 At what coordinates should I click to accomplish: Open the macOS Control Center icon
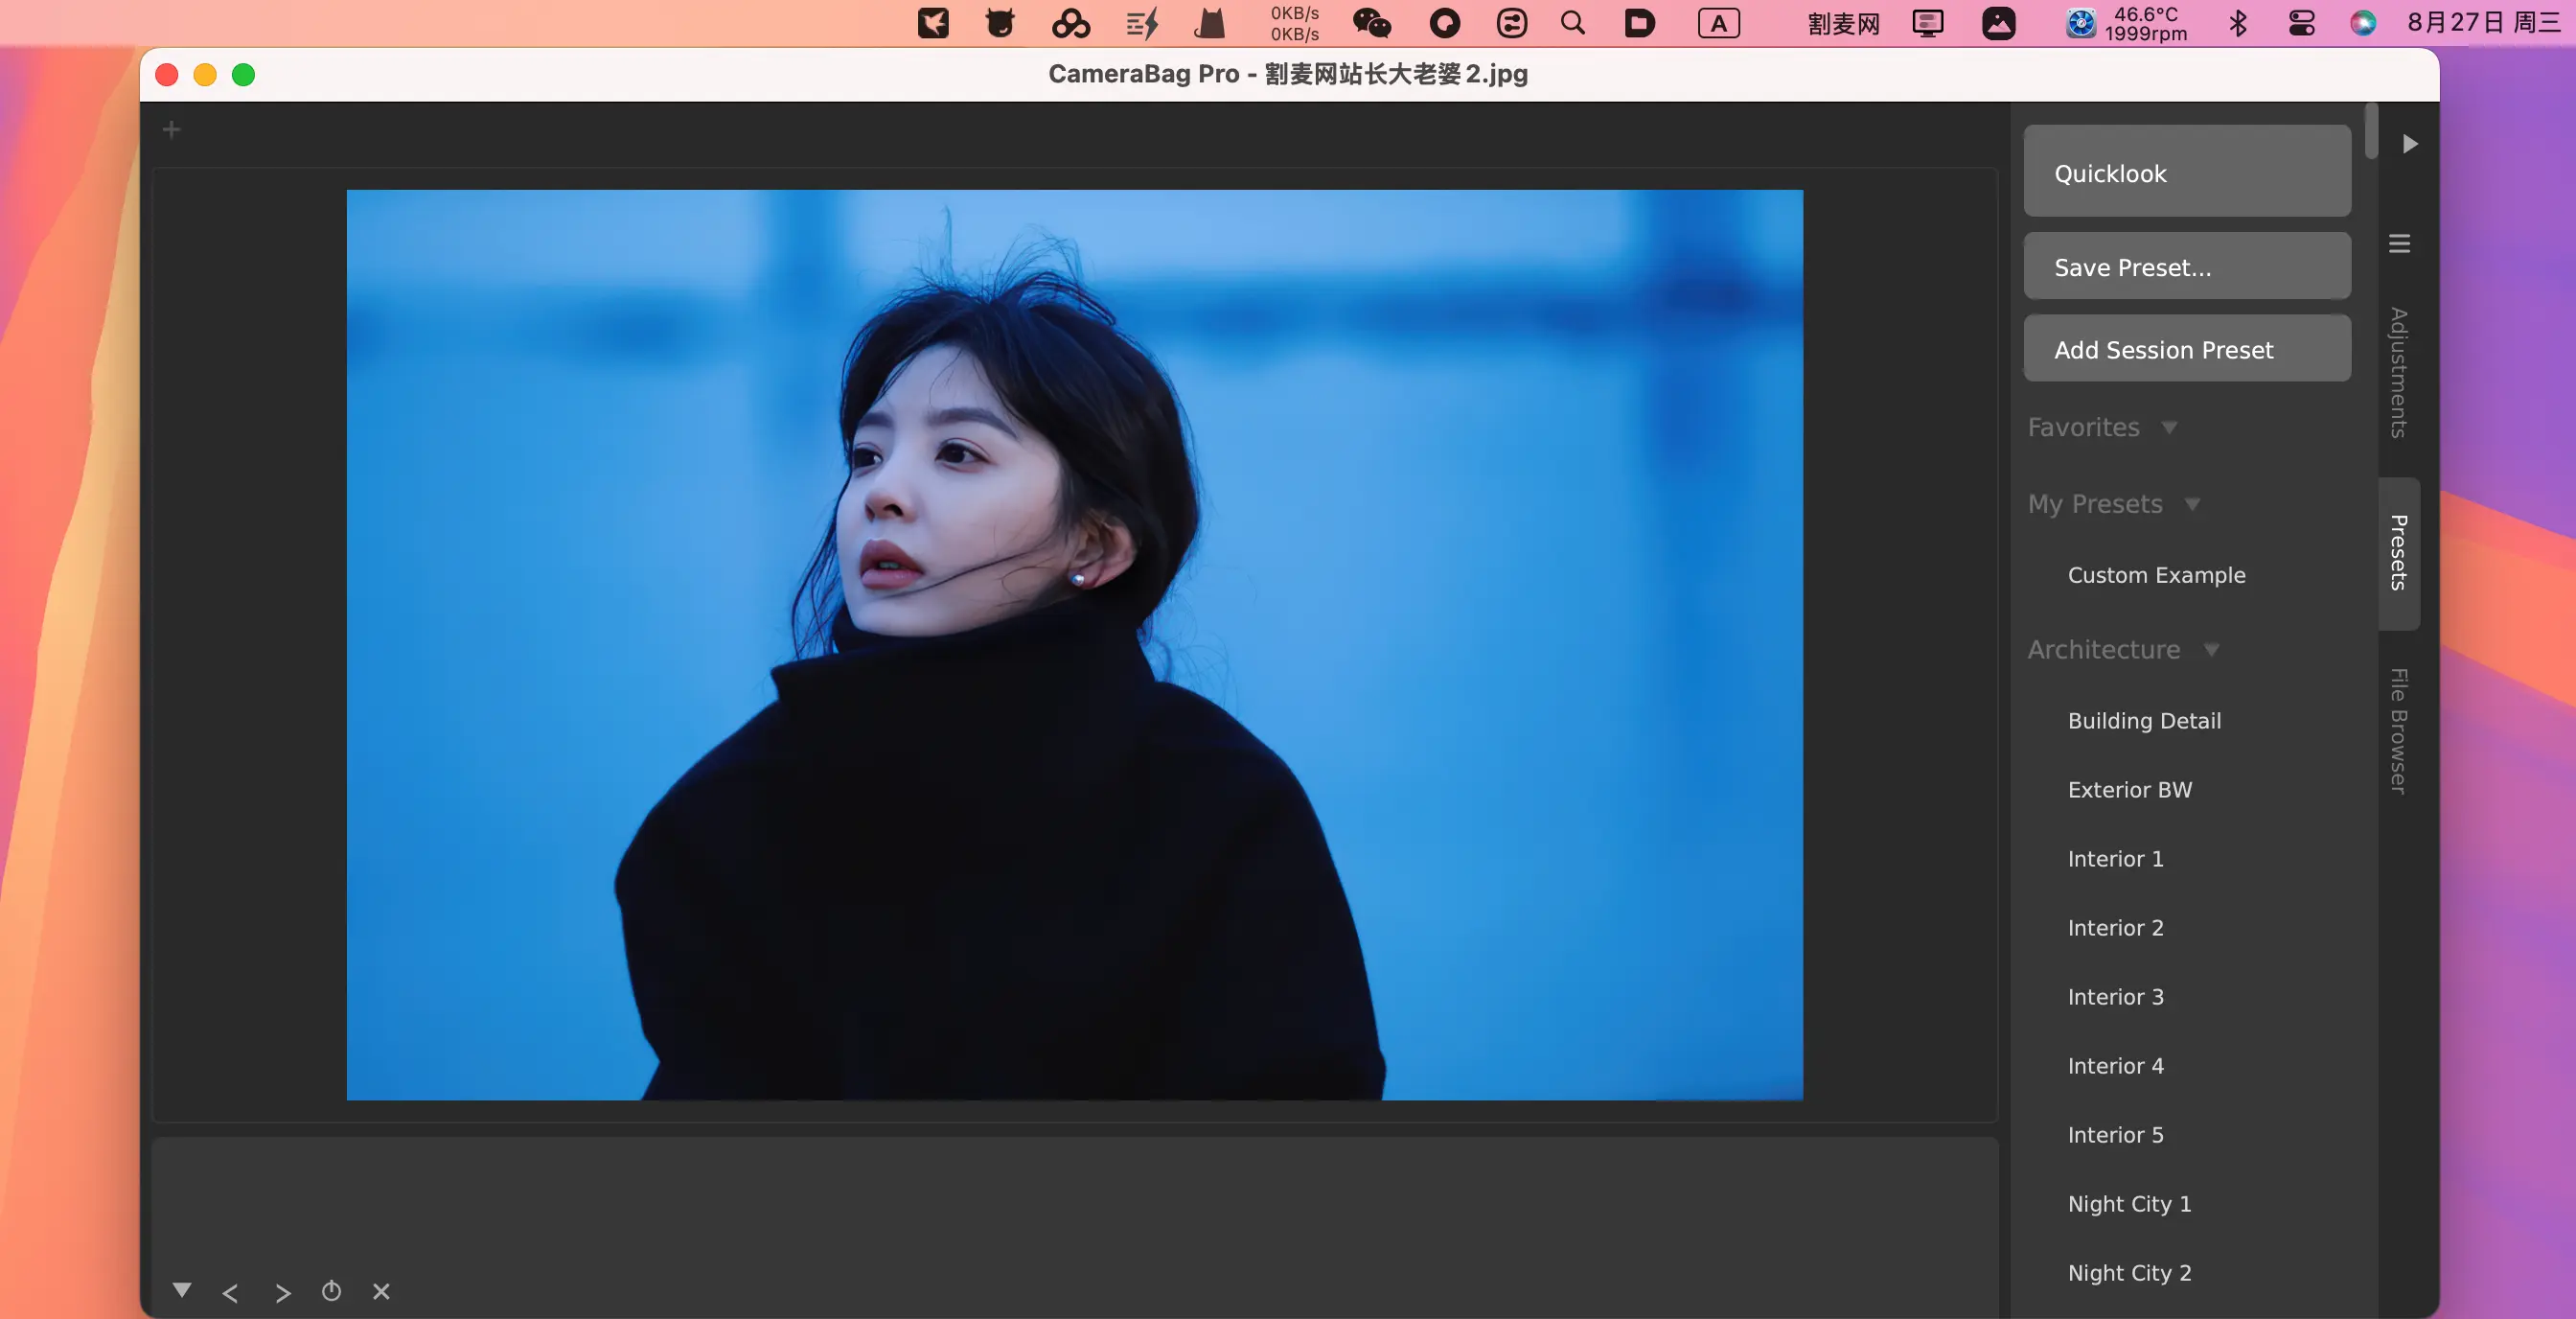(2301, 23)
